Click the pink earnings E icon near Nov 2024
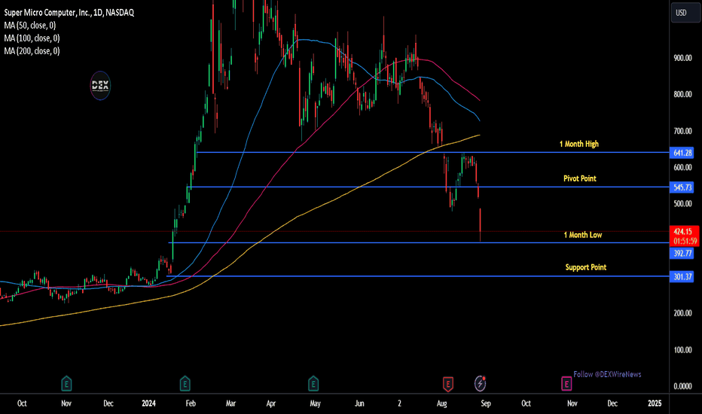The height and width of the screenshot is (414, 702). tap(566, 384)
